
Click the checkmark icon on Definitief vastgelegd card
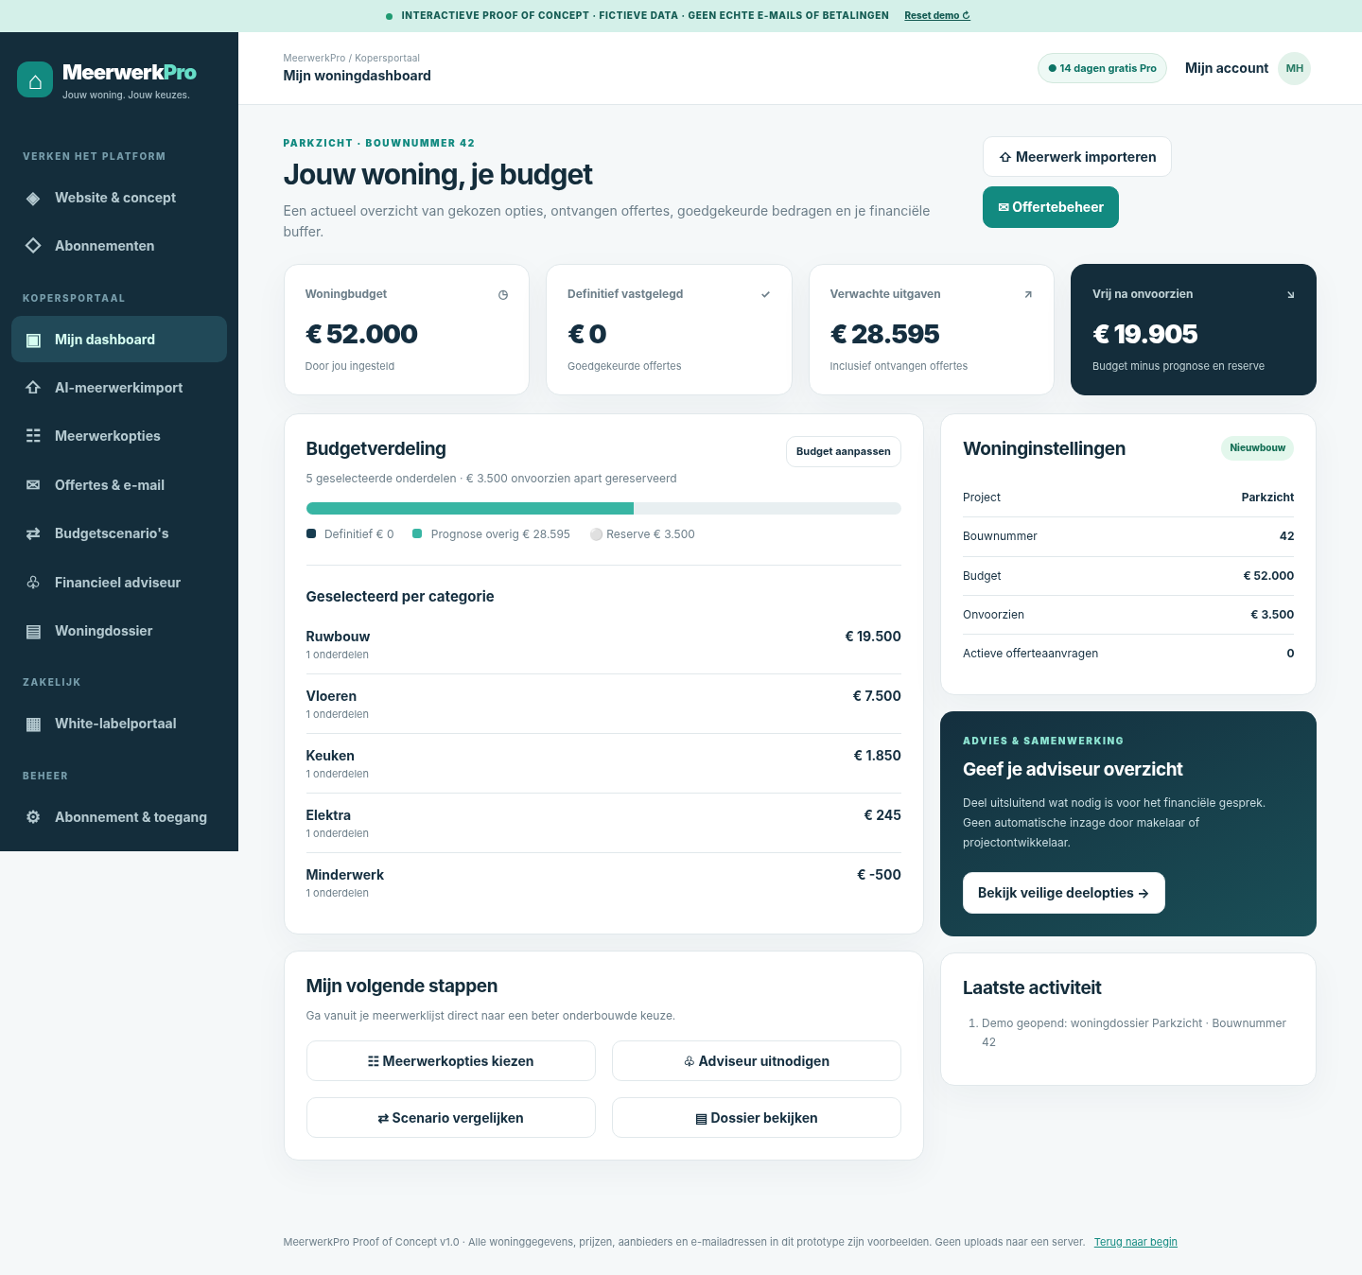pyautogui.click(x=766, y=294)
